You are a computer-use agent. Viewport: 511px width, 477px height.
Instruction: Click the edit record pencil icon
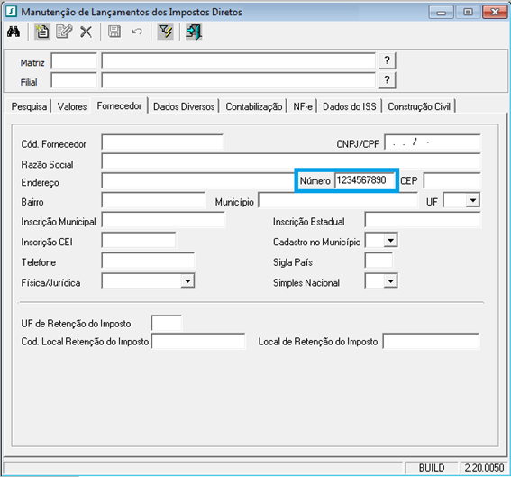click(x=64, y=32)
